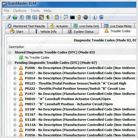Click the ScanMaster-ELM title bar chip icon
The height and width of the screenshot is (138, 138).
[4, 4]
